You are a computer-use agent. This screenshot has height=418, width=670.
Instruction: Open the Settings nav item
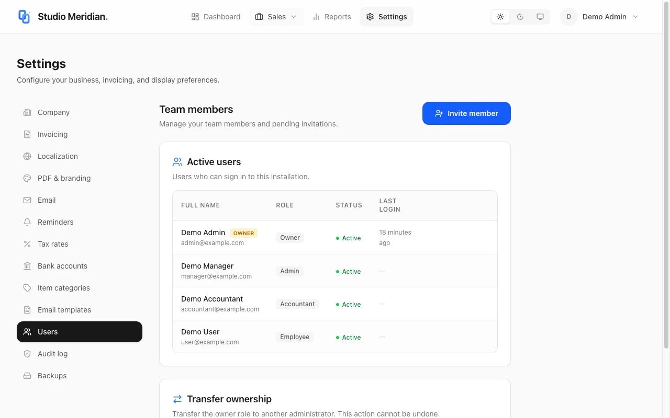(x=386, y=17)
